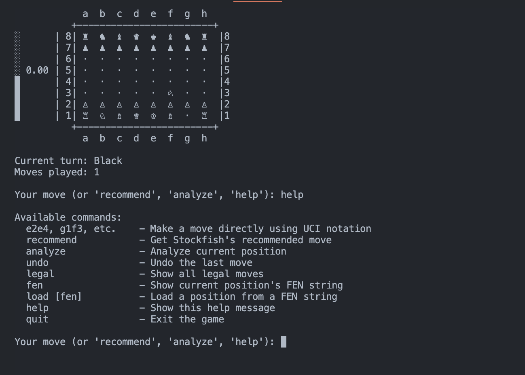Click the 'analyze' command in the help list

pos(46,251)
